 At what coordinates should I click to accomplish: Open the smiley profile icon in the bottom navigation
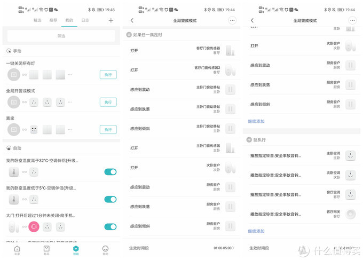105,250
